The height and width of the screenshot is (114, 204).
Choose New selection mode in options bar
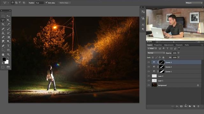click(x=12, y=3)
